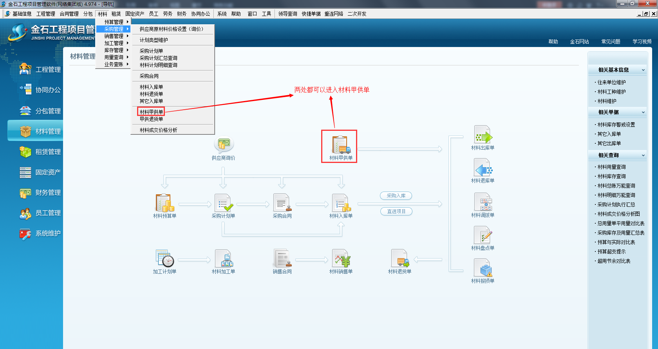The width and height of the screenshot is (658, 349).
Task: Launch the 加工计划单 icon
Action: coord(164,259)
